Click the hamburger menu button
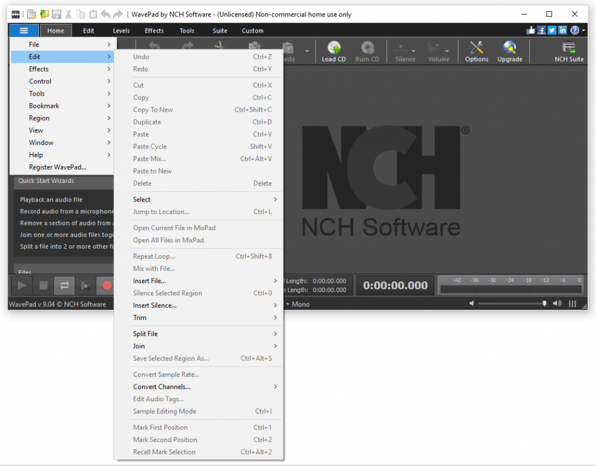The image size is (596, 466). click(x=24, y=31)
